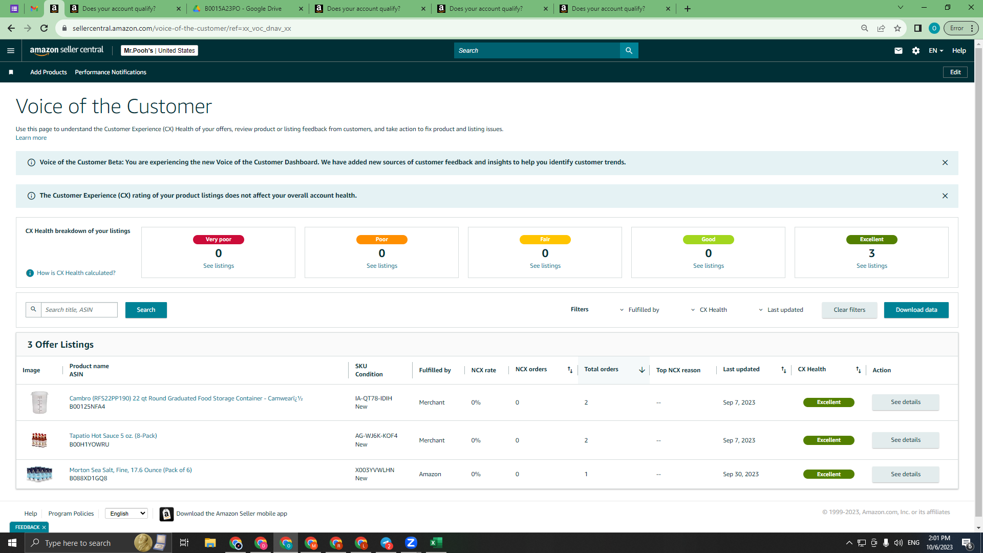Open Windows Start menu

pyautogui.click(x=12, y=543)
